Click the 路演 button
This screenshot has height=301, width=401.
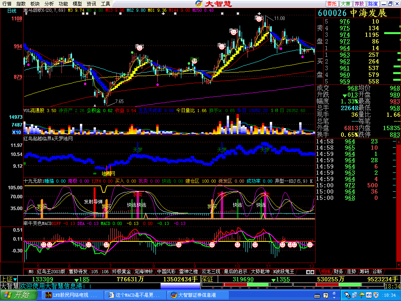coord(373,4)
